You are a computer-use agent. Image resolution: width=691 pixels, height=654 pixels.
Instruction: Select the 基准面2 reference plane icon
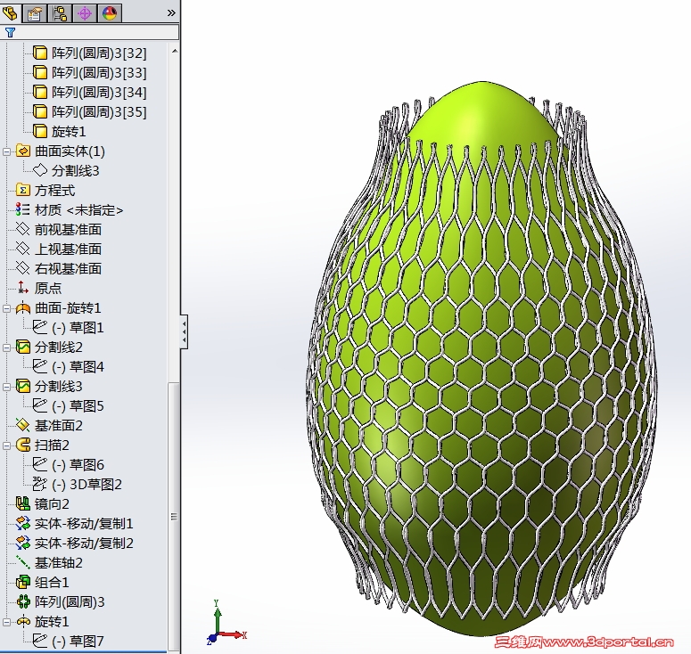click(x=23, y=425)
